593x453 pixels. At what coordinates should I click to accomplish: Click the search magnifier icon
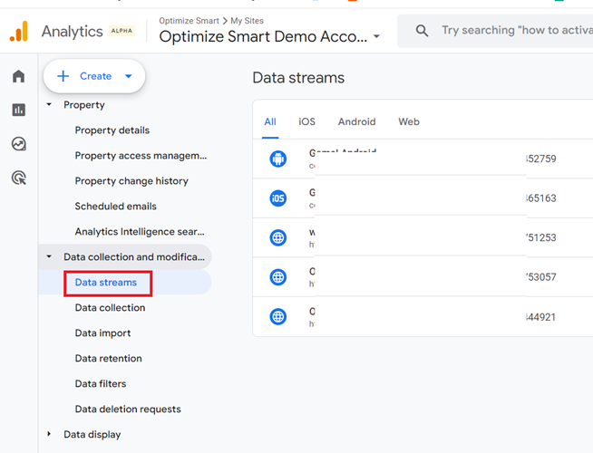click(x=422, y=31)
